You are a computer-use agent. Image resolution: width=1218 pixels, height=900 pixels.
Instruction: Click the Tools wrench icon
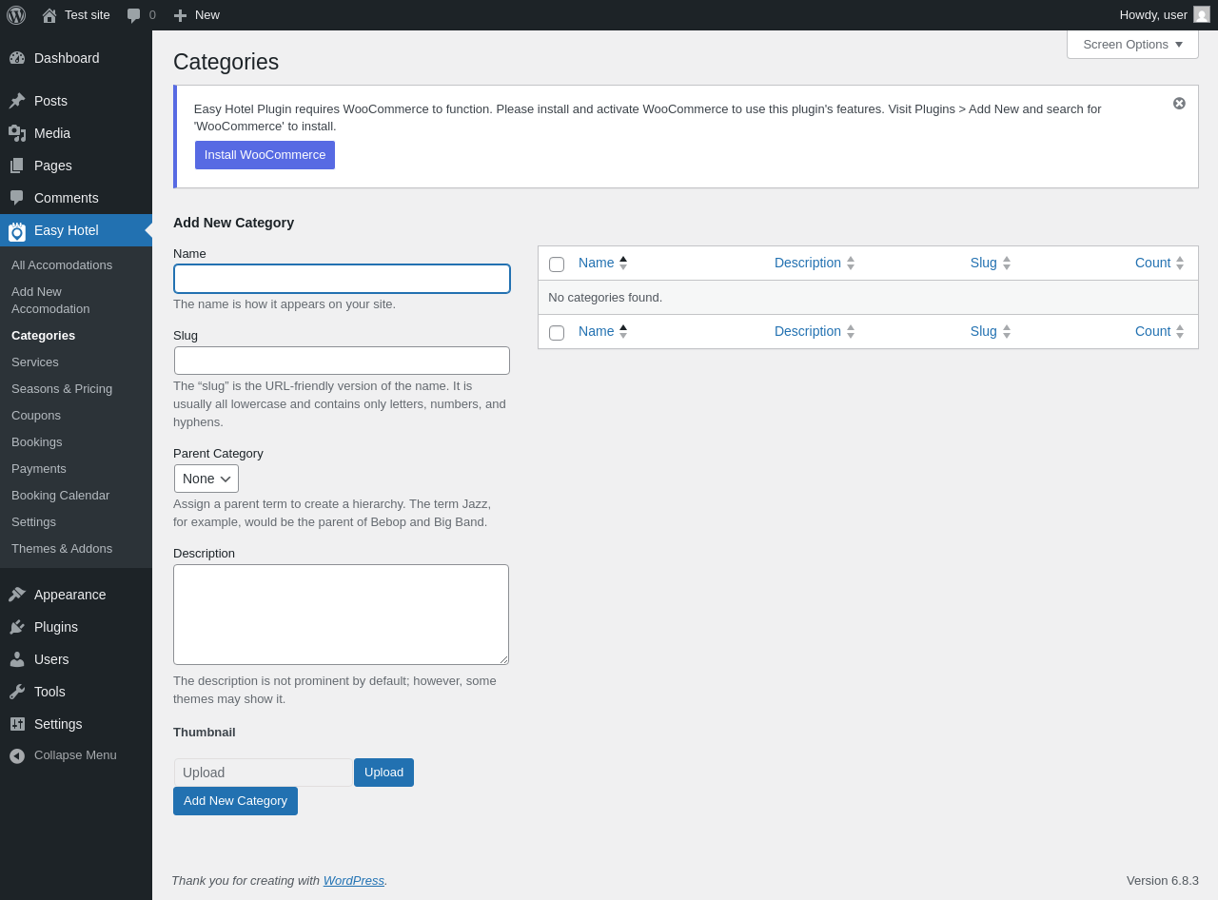[17, 692]
